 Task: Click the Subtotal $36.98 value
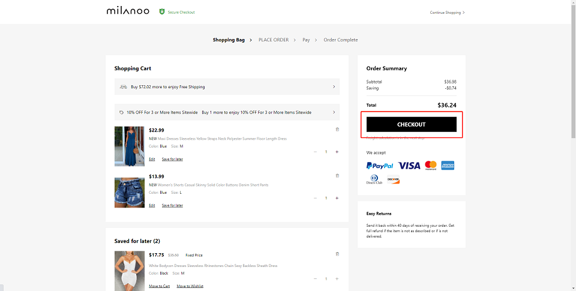pos(450,82)
